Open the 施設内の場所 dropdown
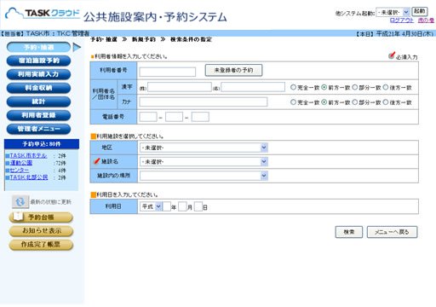436x307 pixels. click(204, 176)
